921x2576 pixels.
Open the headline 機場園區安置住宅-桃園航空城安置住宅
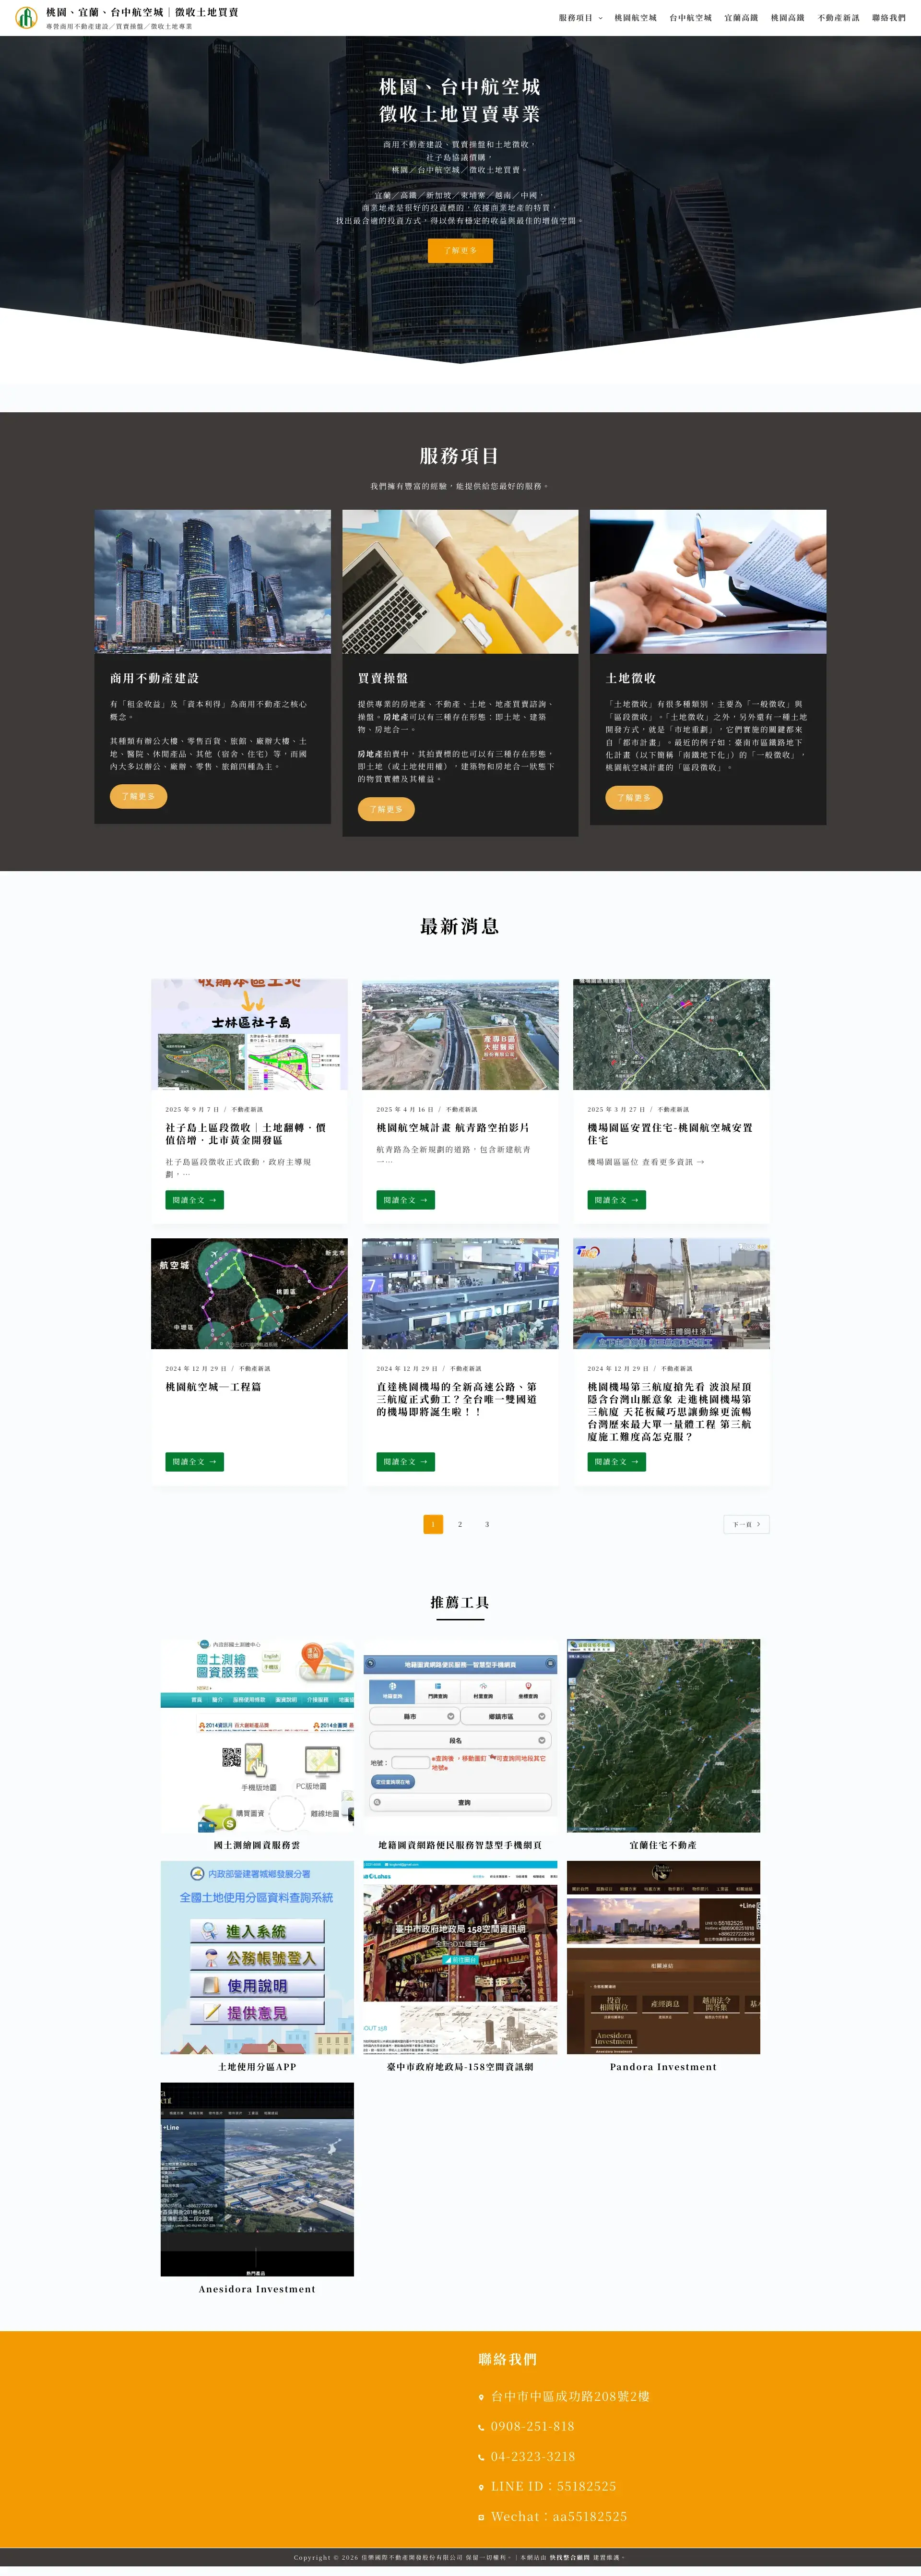tap(670, 1134)
